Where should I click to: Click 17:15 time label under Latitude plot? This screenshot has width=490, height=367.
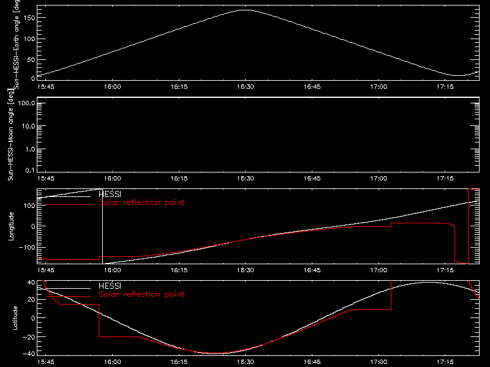click(445, 362)
